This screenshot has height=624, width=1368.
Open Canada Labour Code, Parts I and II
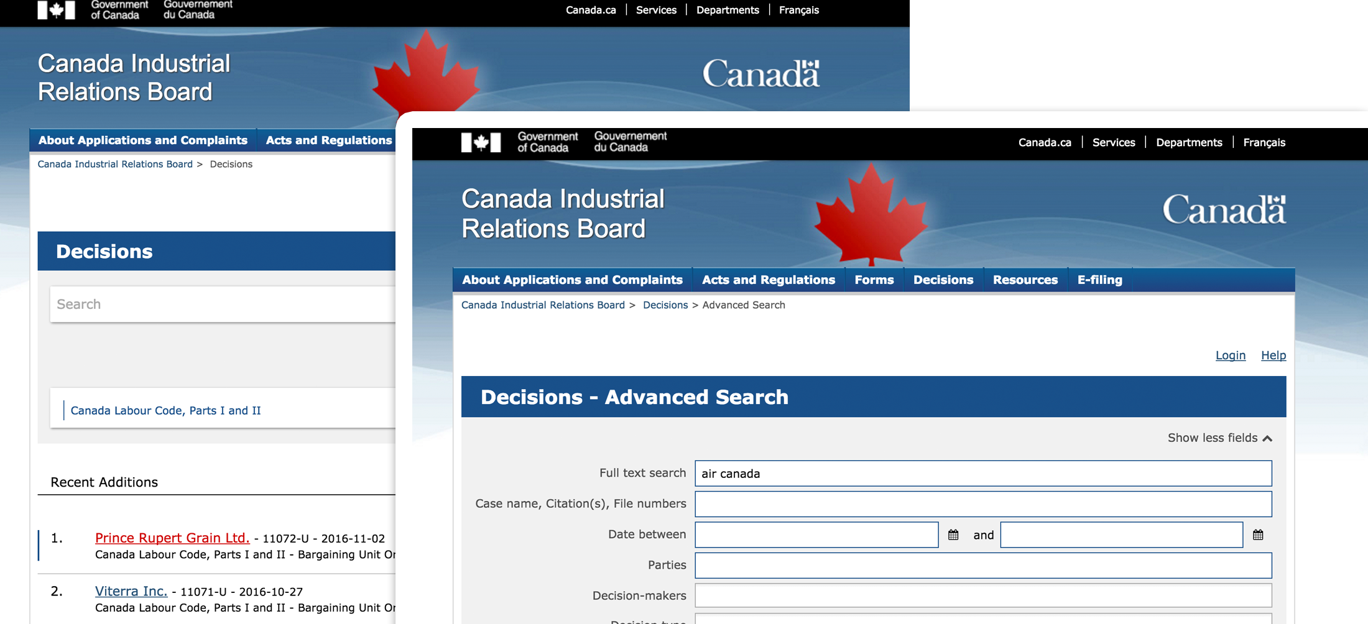(165, 410)
